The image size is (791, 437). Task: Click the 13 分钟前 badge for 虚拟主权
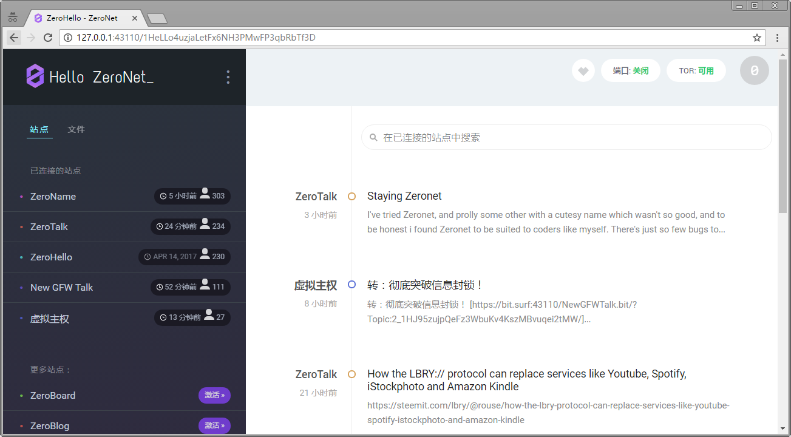pos(192,317)
